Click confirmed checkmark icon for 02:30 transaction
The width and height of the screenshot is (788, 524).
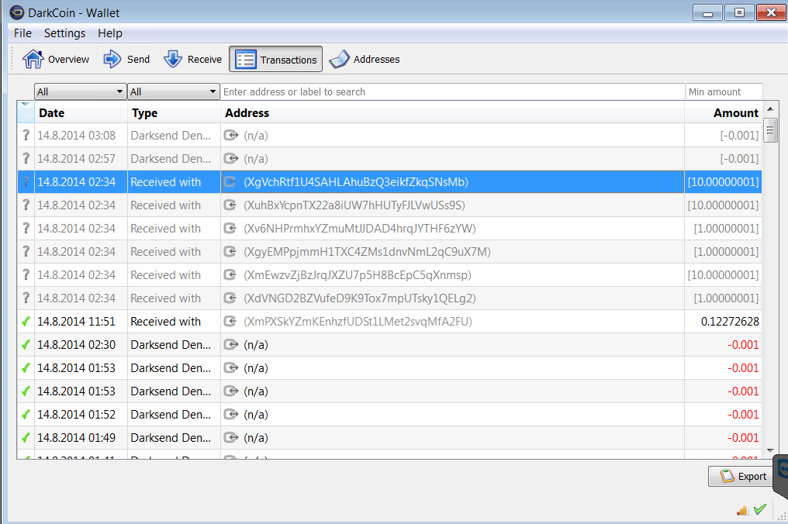coord(26,345)
